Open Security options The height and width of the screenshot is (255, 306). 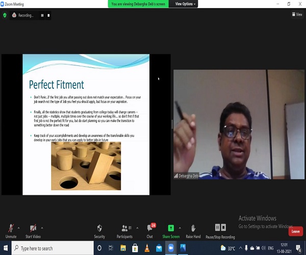pos(99,232)
